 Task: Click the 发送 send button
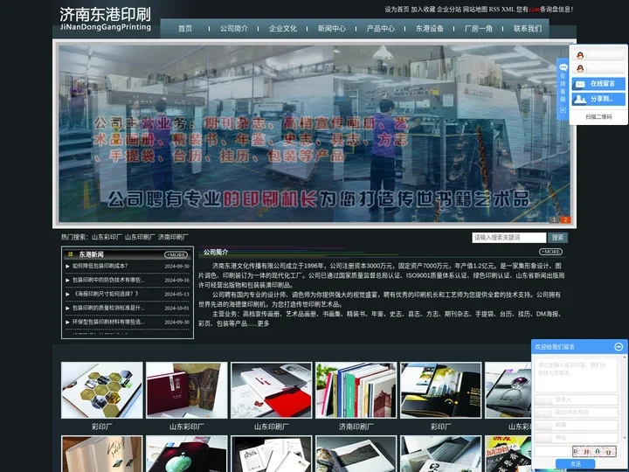pos(575,463)
